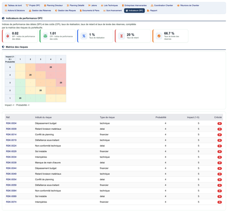Open risk link RSK-0074

pos(11,202)
